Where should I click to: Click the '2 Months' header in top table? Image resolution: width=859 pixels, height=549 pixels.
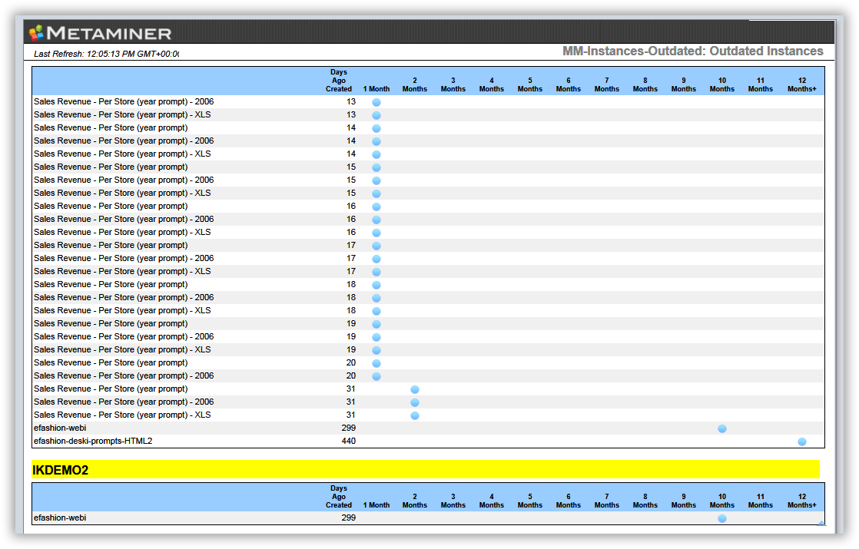(415, 84)
